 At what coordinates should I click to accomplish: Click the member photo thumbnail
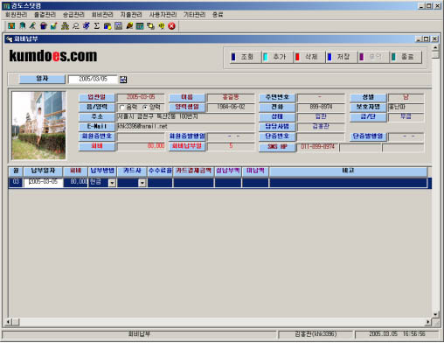[38, 125]
